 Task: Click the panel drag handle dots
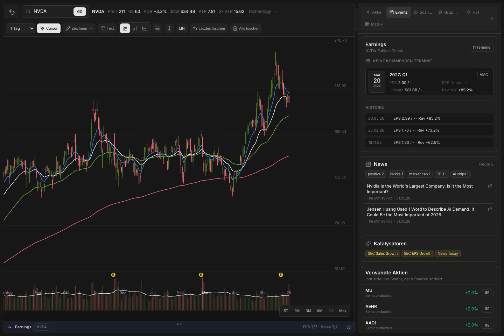(179, 324)
